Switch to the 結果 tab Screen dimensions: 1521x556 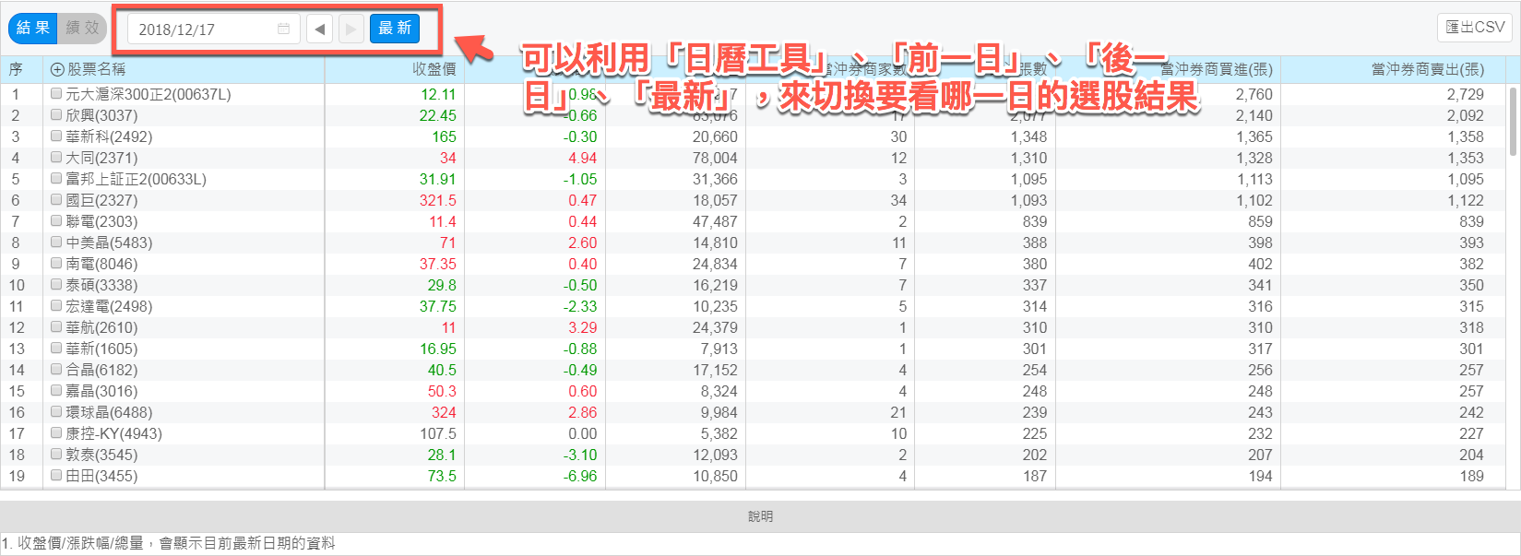33,29
